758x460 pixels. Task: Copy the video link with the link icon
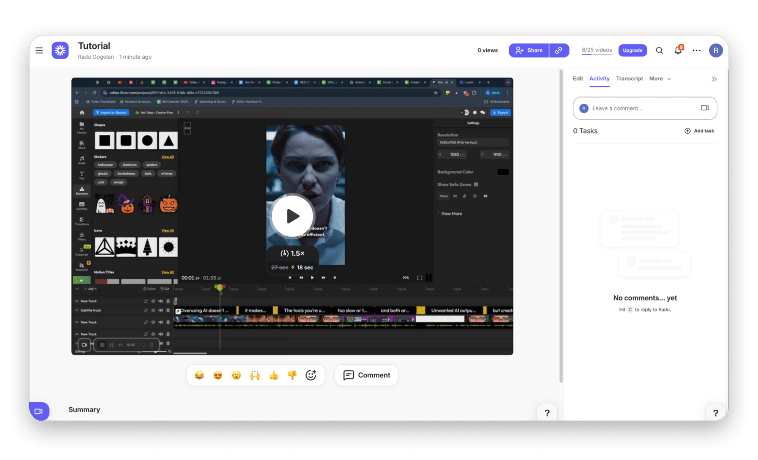pyautogui.click(x=559, y=50)
